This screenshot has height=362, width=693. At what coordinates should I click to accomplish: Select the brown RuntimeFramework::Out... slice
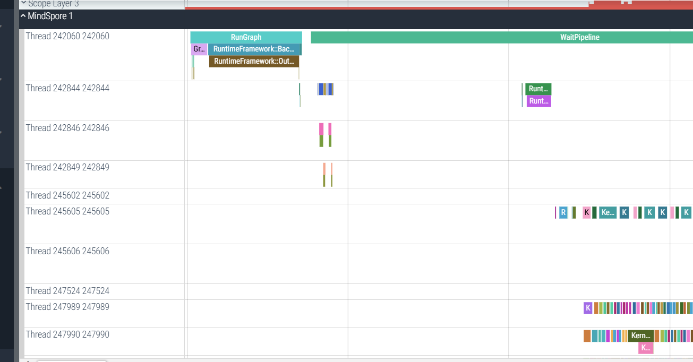[x=254, y=62]
